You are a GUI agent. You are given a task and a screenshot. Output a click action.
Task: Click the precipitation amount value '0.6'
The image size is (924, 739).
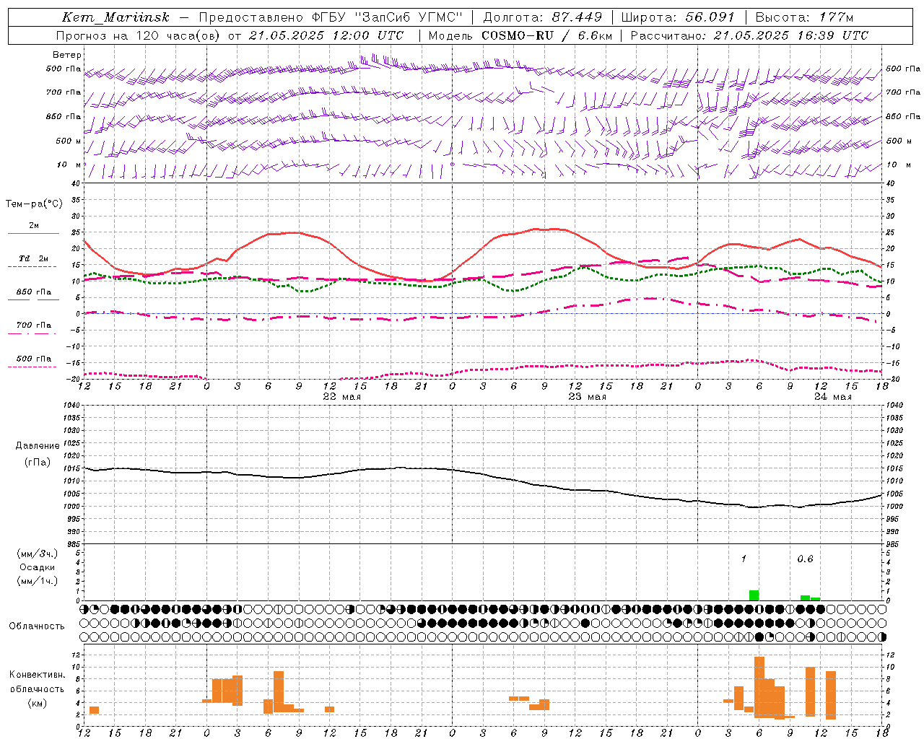coord(805,559)
